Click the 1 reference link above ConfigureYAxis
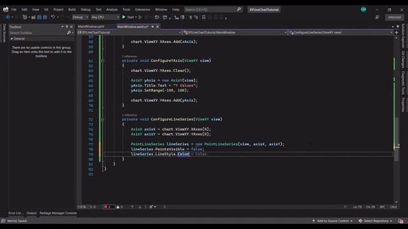 click(x=129, y=56)
